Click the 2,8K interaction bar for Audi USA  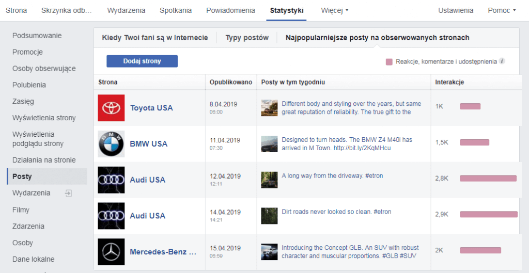488,179
